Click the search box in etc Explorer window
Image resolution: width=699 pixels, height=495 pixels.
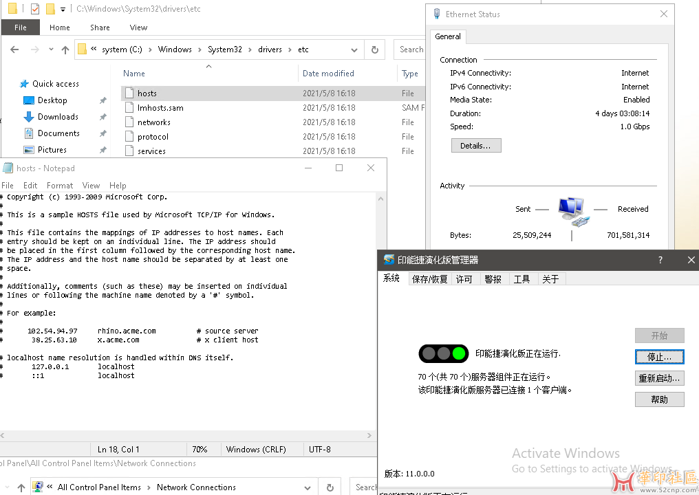pyautogui.click(x=409, y=49)
